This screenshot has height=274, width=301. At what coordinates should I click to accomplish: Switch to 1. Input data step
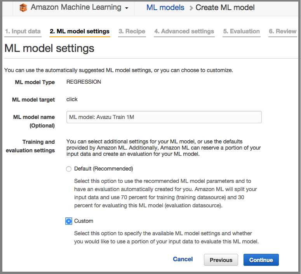pos(23,31)
